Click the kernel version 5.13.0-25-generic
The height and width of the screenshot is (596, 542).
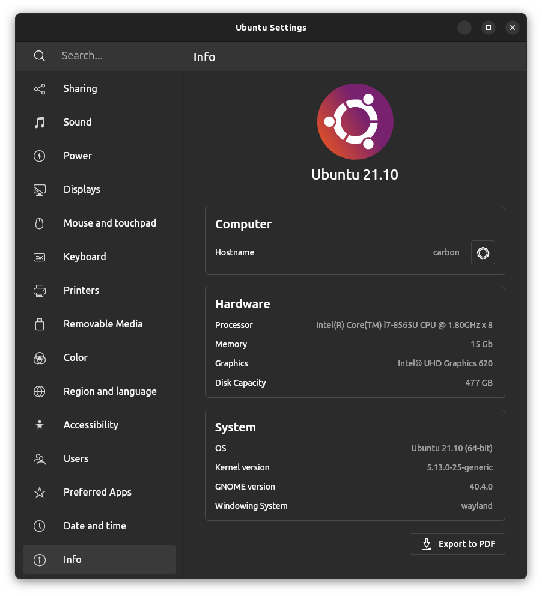tap(460, 467)
